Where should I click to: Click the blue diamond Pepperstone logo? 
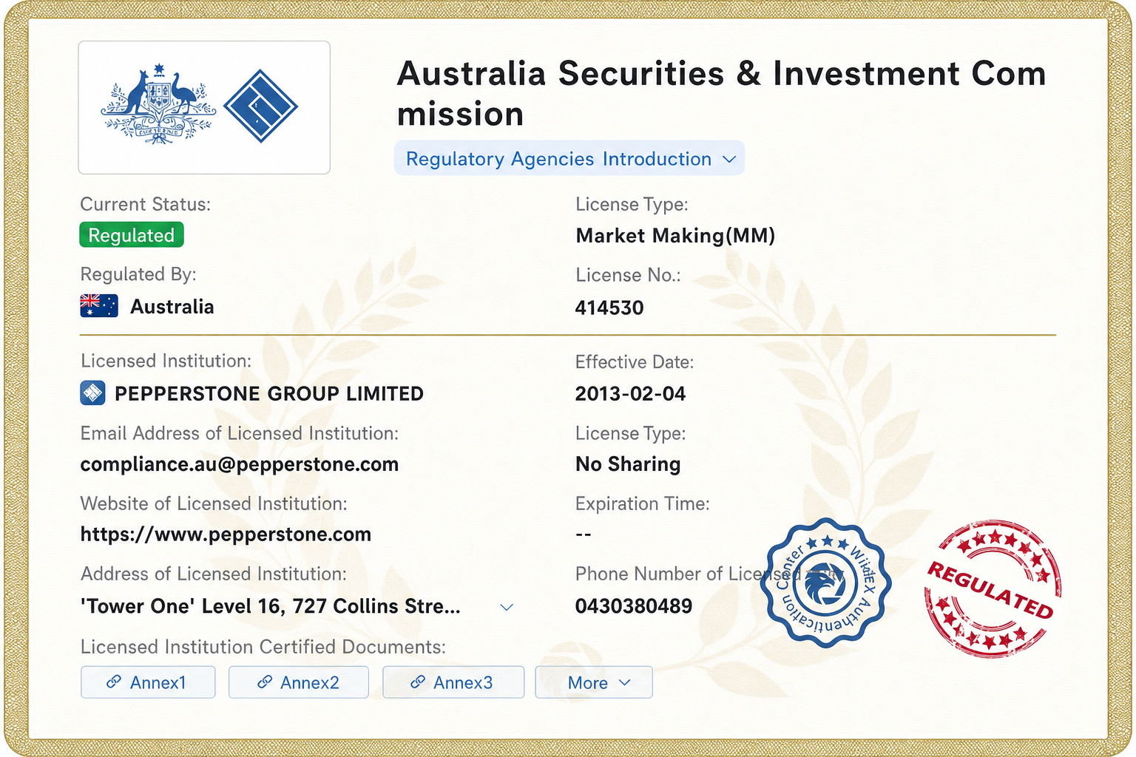tap(260, 106)
